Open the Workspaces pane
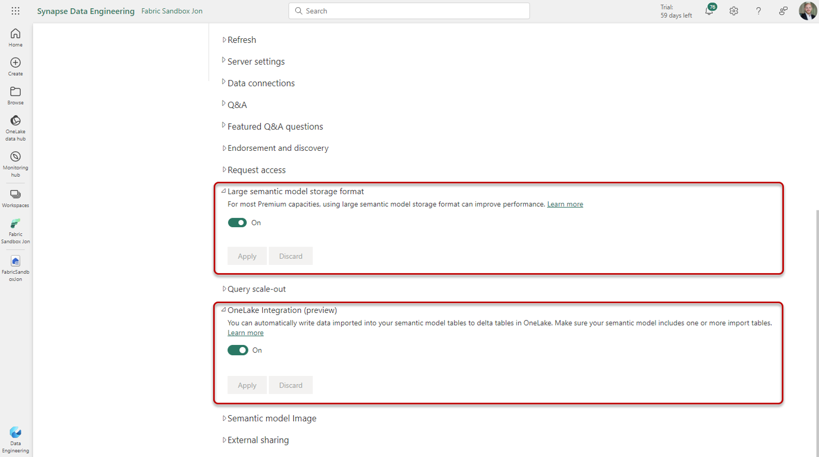Screen dimensions: 819x457 [x=15, y=199]
